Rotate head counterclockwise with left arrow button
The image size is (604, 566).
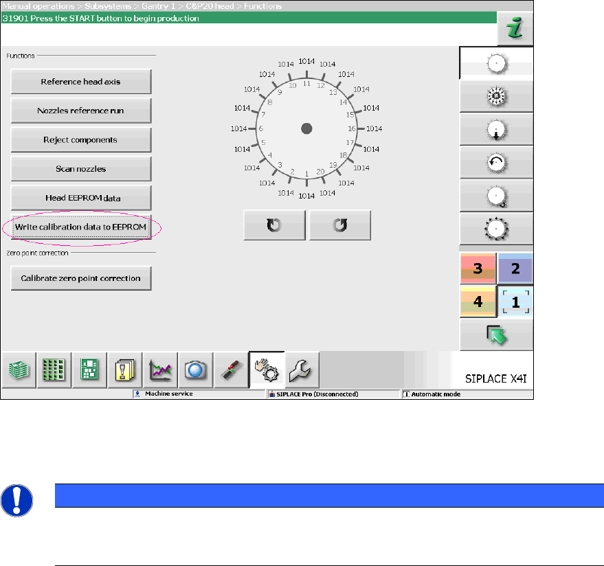pyautogui.click(x=274, y=225)
